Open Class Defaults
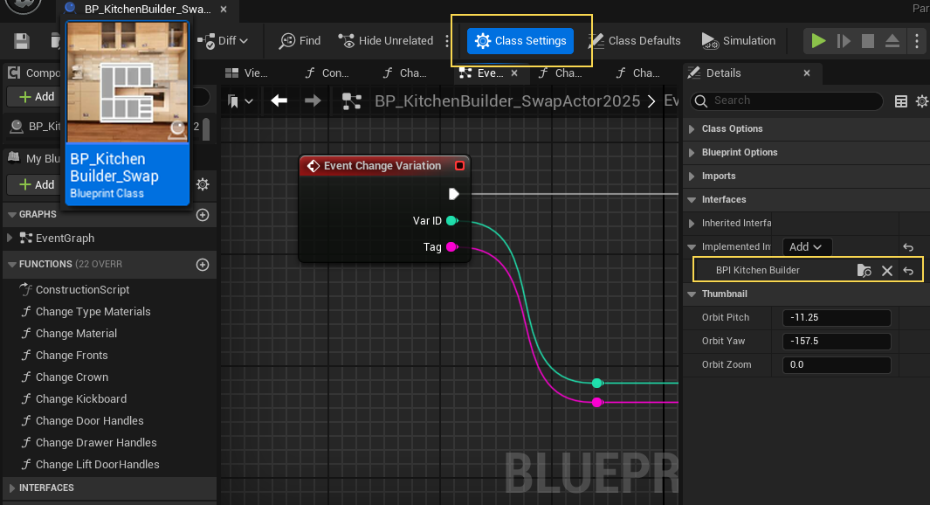The width and height of the screenshot is (930, 505). [635, 41]
